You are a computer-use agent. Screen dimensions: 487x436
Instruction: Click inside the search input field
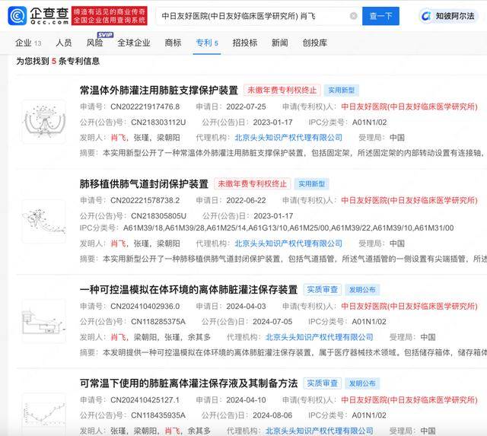(x=251, y=16)
